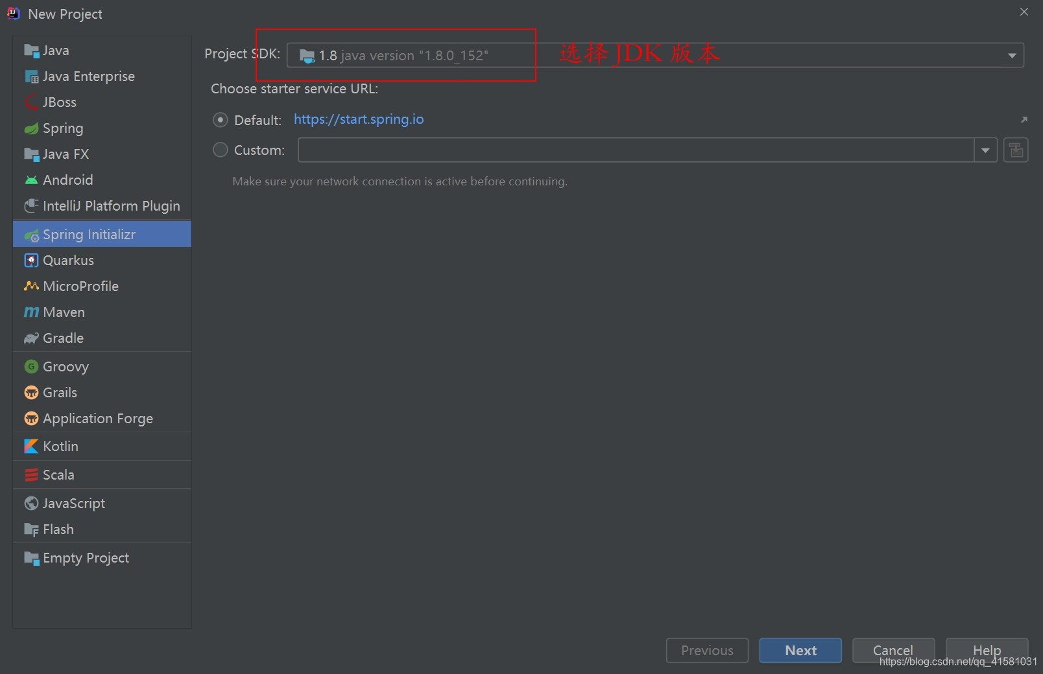Click the '1.8 java version' SDK text

pos(403,56)
